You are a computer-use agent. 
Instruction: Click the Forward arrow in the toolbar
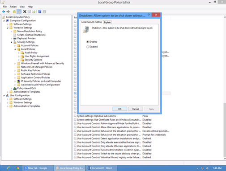click(8, 12)
